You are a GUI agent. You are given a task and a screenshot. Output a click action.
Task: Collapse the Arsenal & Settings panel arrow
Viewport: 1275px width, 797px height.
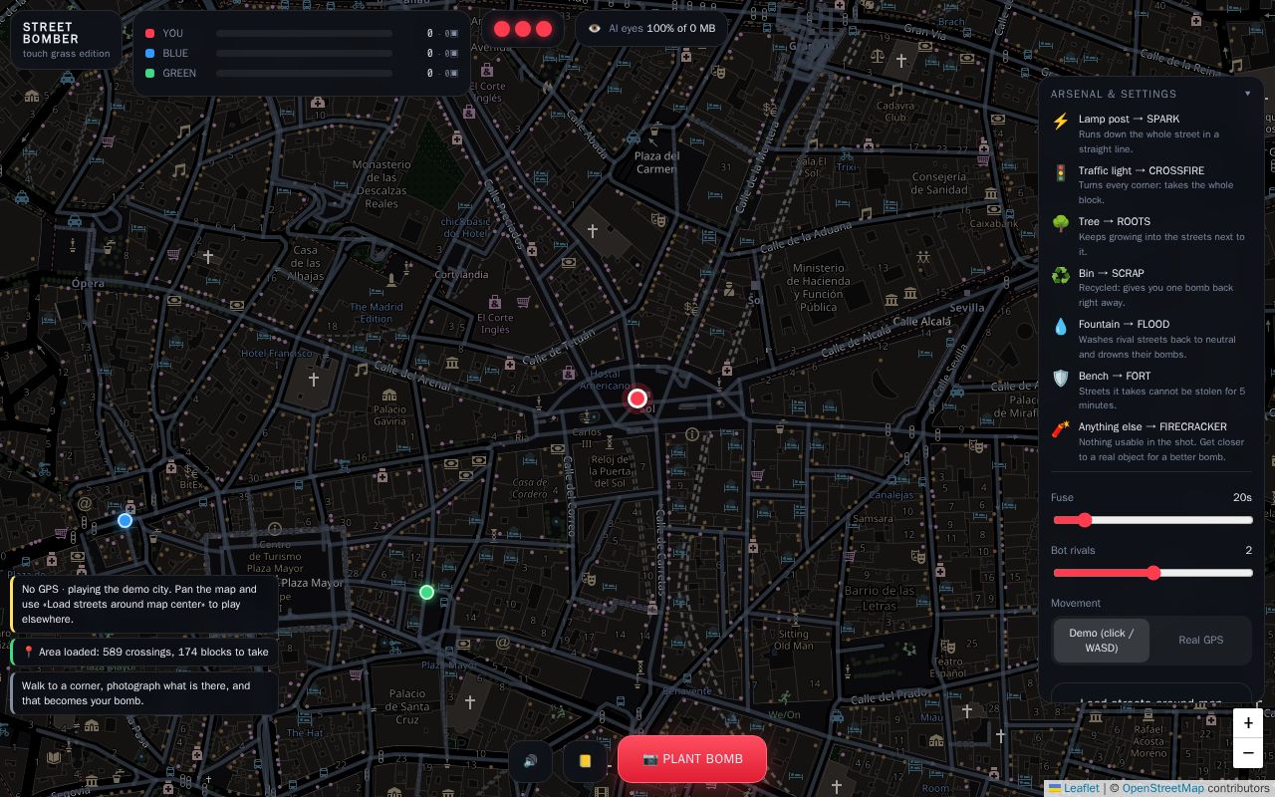pyautogui.click(x=1247, y=94)
